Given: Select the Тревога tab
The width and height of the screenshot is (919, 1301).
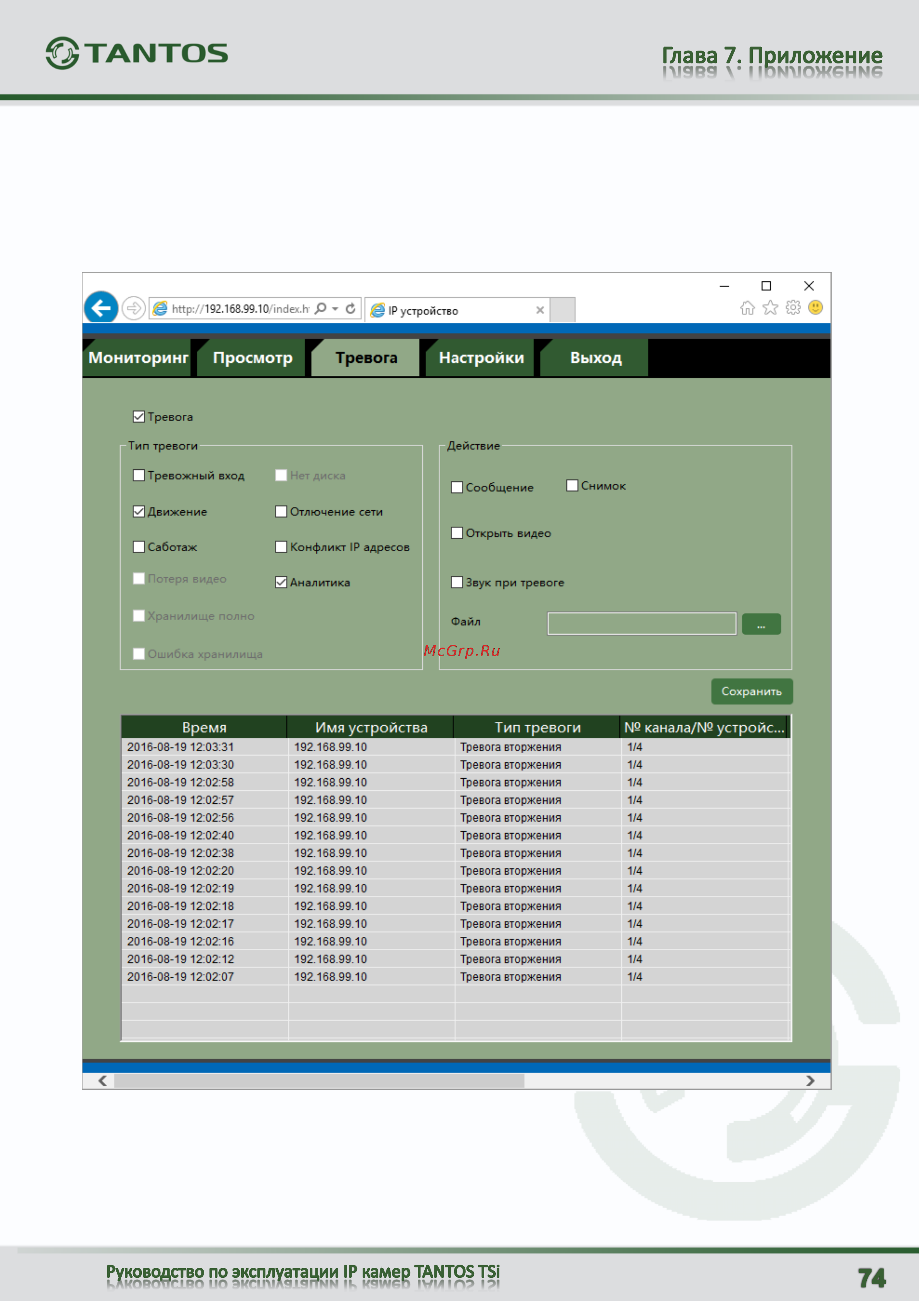Looking at the screenshot, I should [x=366, y=358].
